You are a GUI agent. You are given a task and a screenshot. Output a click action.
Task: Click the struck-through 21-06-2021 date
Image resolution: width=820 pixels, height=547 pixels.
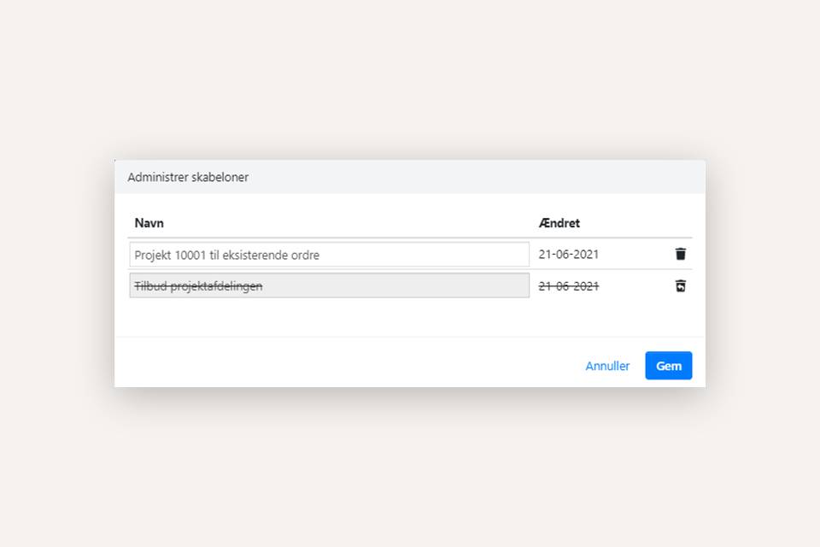[x=568, y=286]
